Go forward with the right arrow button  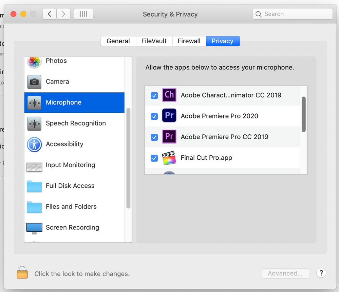click(x=63, y=14)
